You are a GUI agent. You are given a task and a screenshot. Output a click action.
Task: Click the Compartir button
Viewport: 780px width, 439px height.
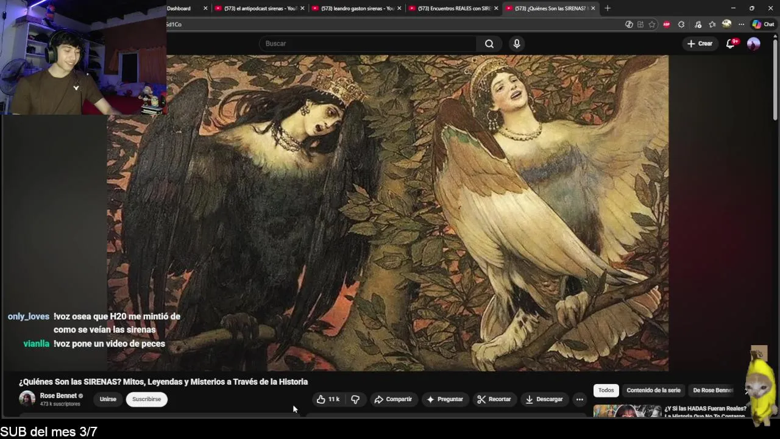394,399
